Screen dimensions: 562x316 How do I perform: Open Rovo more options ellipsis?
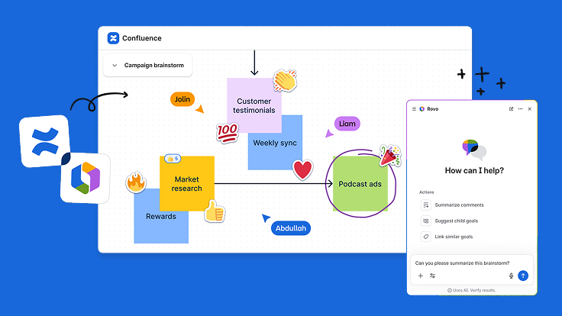pos(521,109)
